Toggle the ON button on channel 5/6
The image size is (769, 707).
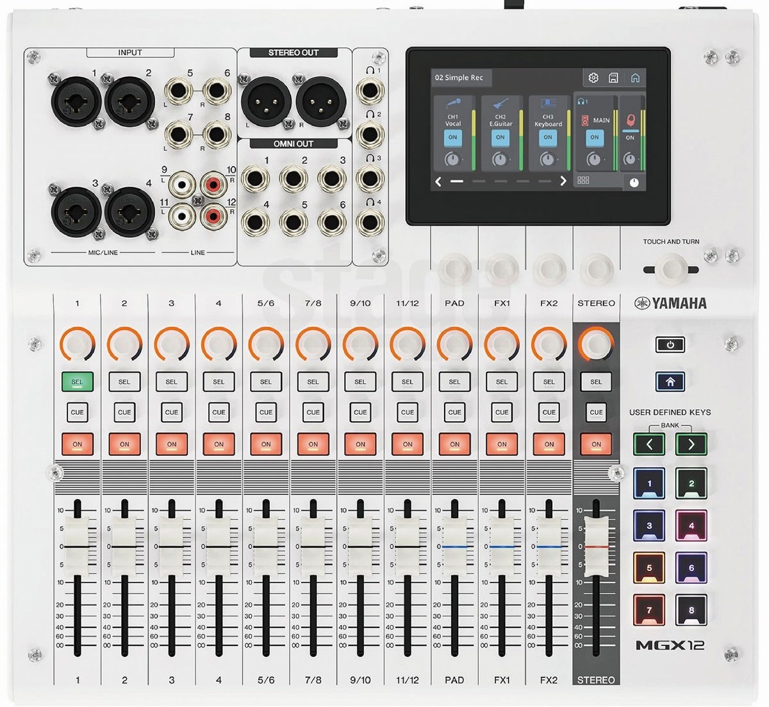pyautogui.click(x=266, y=444)
